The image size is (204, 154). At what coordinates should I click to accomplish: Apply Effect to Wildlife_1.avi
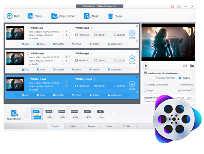coord(76,95)
